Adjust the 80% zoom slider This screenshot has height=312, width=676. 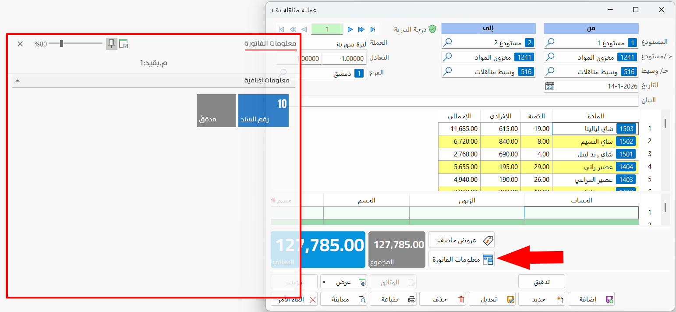point(62,43)
